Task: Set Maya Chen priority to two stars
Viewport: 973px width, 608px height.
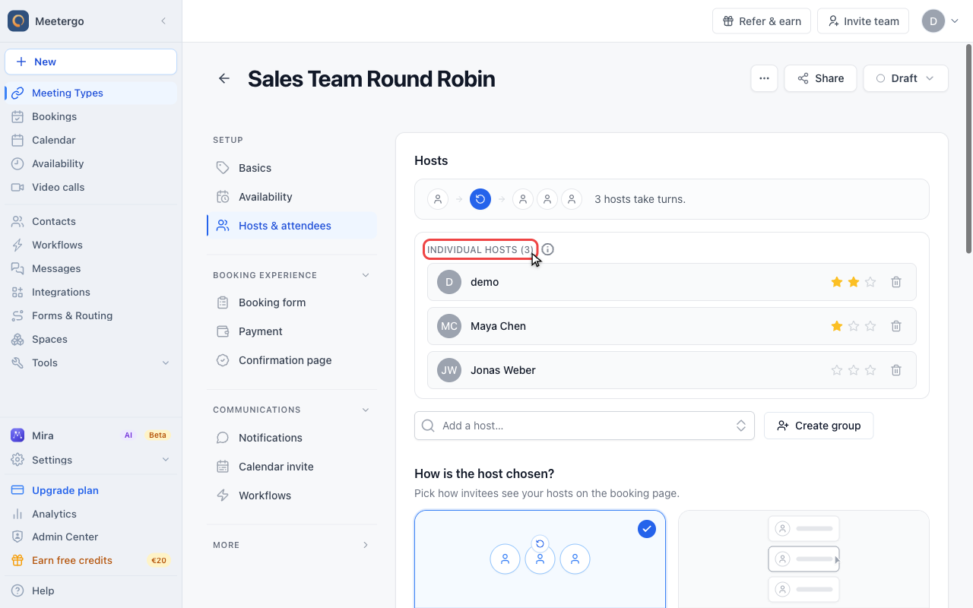Action: pos(854,326)
